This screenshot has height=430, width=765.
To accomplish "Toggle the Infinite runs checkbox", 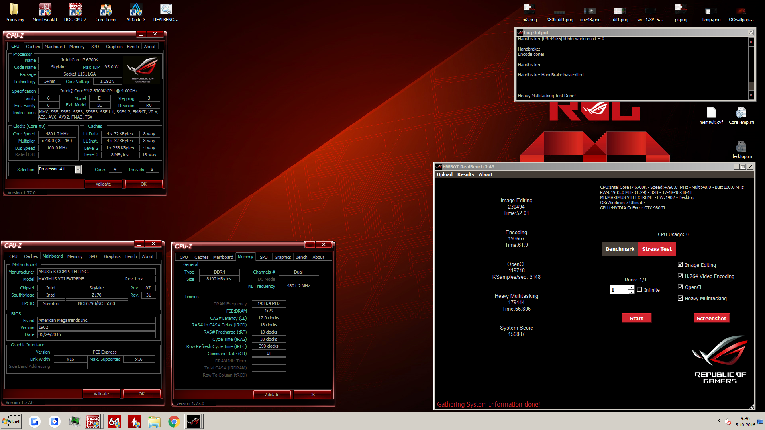I will (640, 290).
